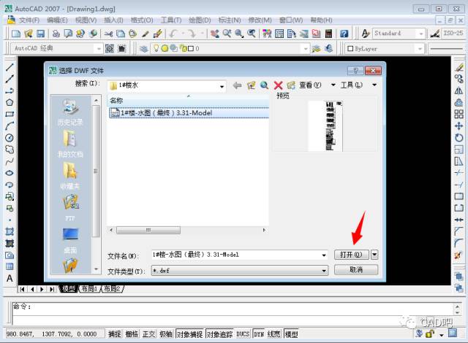Toggle the DYN dynamic input button
This screenshot has height=343, width=468.
coord(259,334)
